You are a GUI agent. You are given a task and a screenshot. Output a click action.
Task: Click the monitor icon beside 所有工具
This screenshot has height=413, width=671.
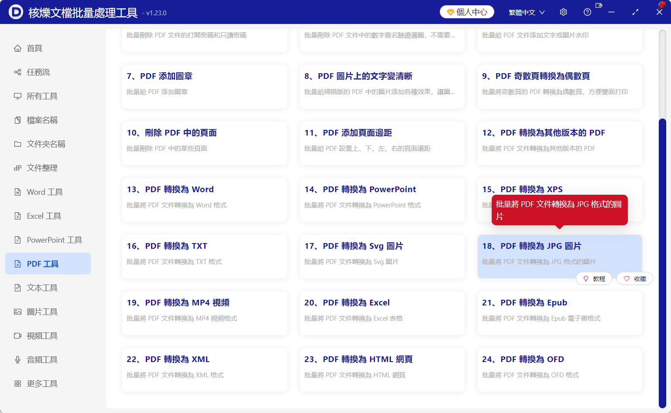coord(17,96)
